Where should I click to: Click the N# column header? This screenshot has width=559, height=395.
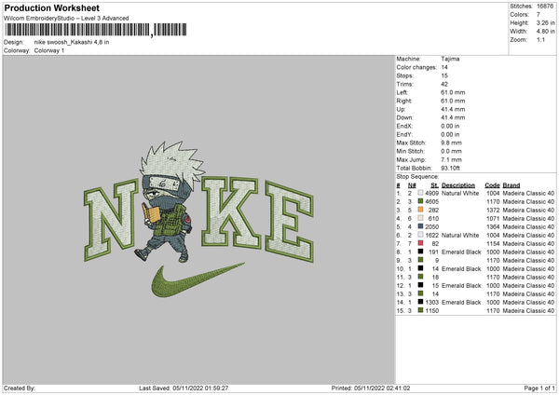point(412,185)
